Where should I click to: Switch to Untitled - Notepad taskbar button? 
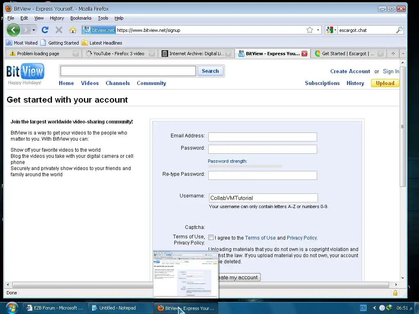[120, 308]
